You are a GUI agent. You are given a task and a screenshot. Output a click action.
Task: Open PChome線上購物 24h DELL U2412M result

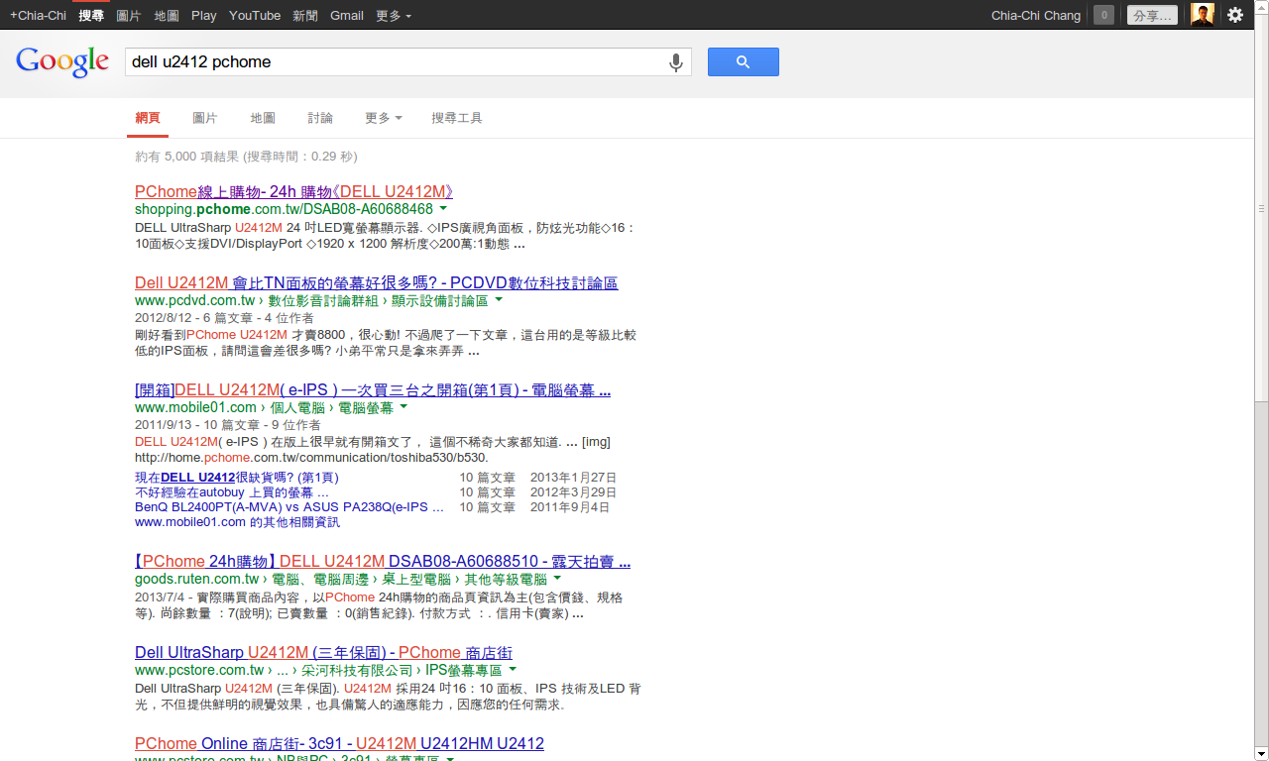(x=293, y=191)
